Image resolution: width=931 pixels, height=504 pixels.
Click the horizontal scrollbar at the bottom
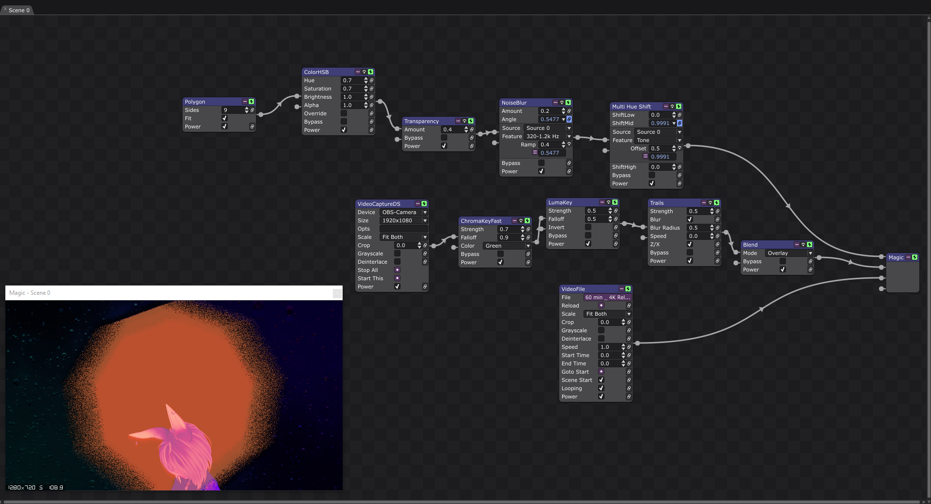462,502
